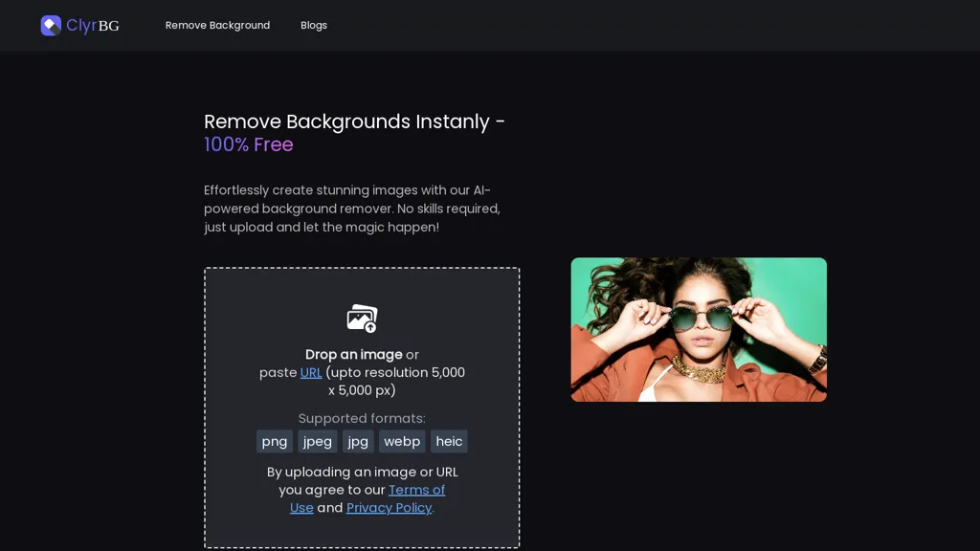
Task: Click the sample photo of woman with sunglasses
Action: (x=699, y=329)
